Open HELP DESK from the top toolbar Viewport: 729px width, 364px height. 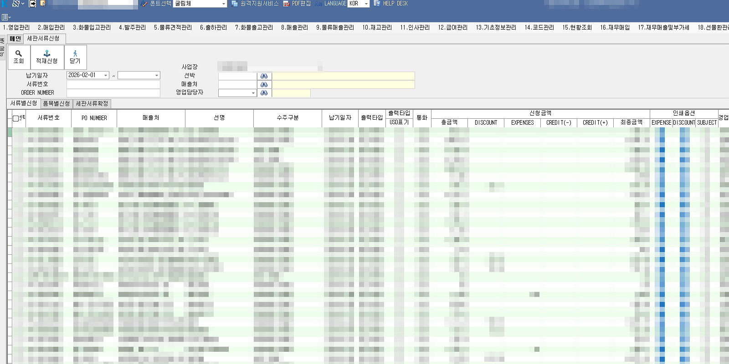coord(390,4)
